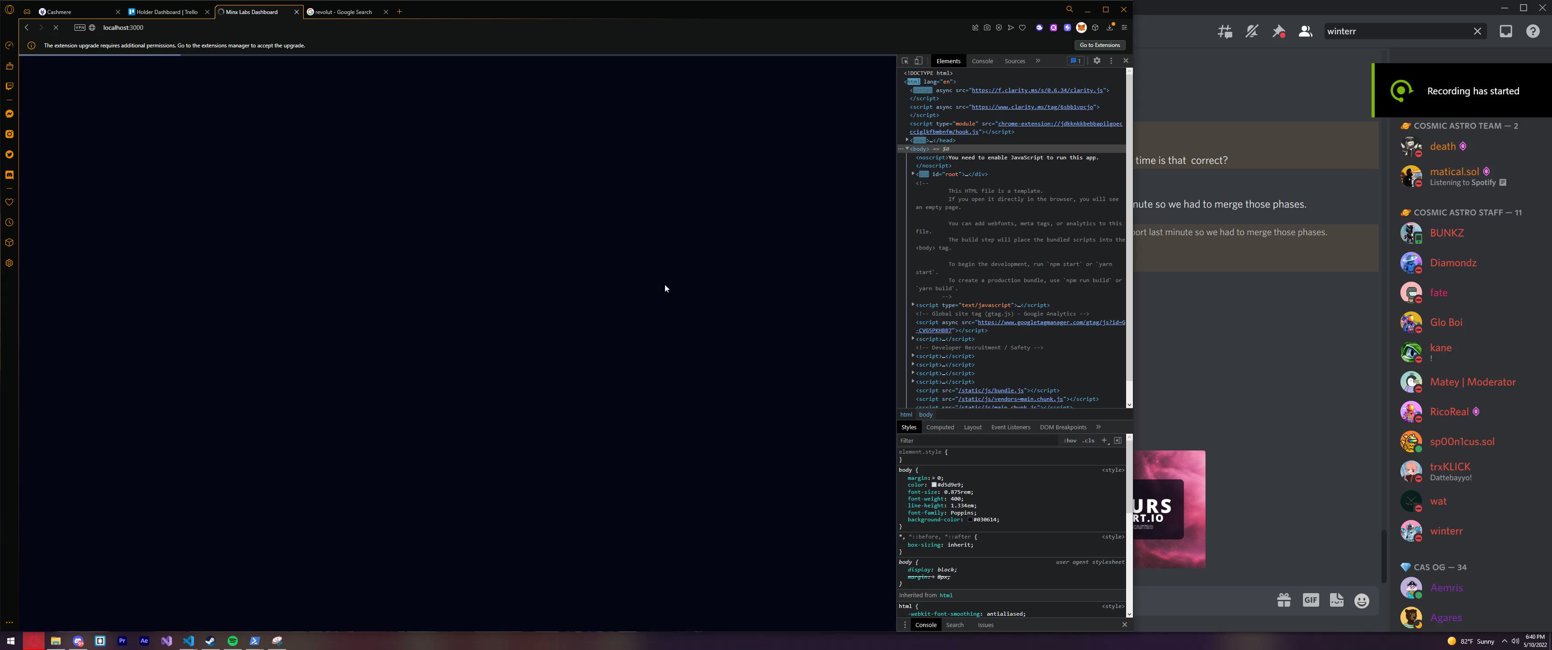Open DevTools customize three-dot menu
Image resolution: width=1552 pixels, height=650 pixels.
[x=1112, y=61]
